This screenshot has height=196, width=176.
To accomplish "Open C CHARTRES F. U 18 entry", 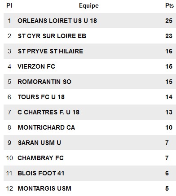I will coord(48,112).
